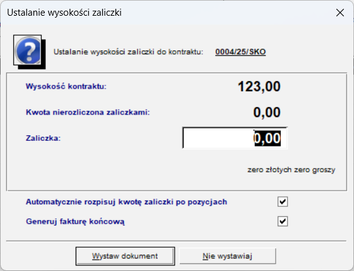
Task: Close the Ustalanie wysokości zaliczki dialog
Action: pyautogui.click(x=339, y=13)
